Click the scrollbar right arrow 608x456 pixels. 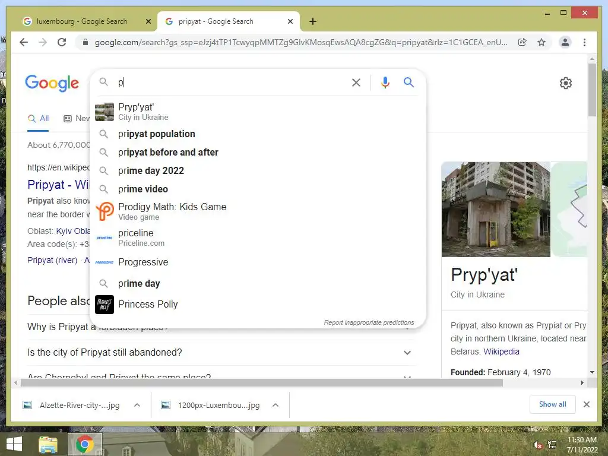click(x=582, y=383)
